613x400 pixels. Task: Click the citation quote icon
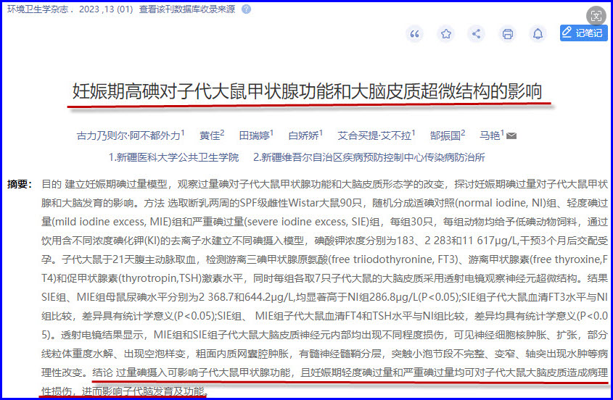[x=415, y=34]
